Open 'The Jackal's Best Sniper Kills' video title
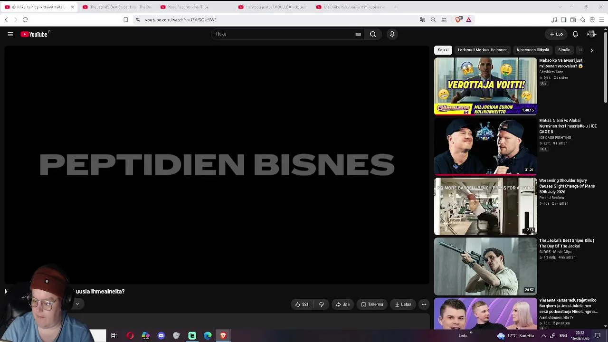Image resolution: width=608 pixels, height=342 pixels. click(x=567, y=243)
